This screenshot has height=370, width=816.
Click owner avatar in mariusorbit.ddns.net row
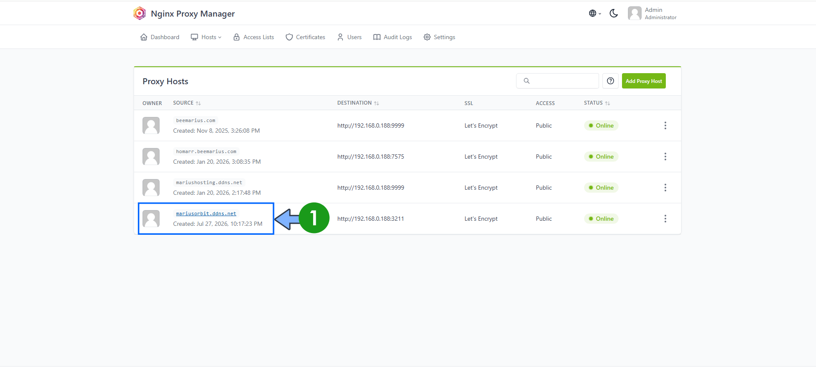pos(151,219)
